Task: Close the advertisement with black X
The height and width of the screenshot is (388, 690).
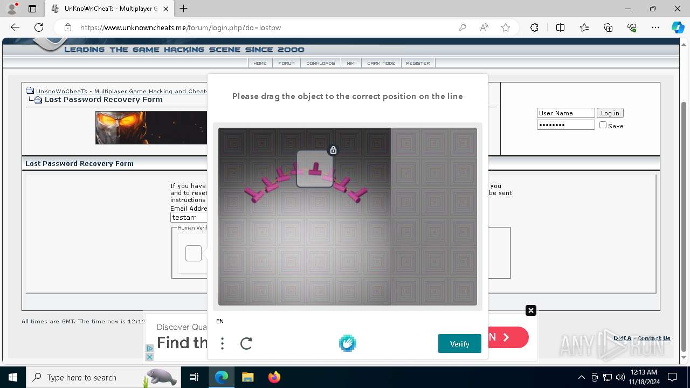Action: pos(531,310)
